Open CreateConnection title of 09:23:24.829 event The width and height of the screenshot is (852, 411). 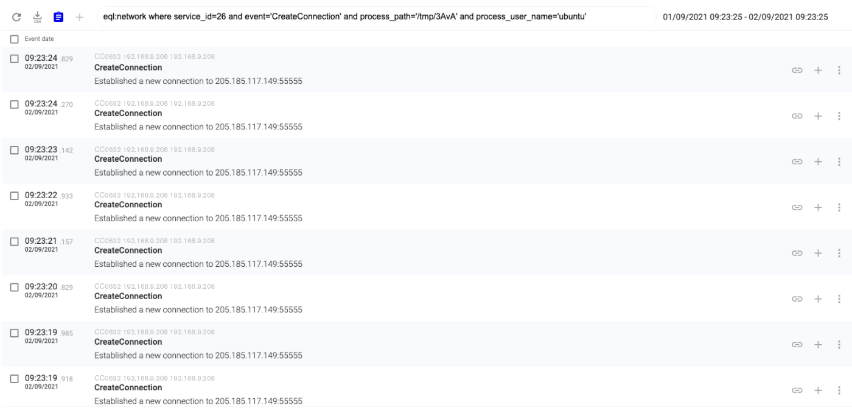128,67
